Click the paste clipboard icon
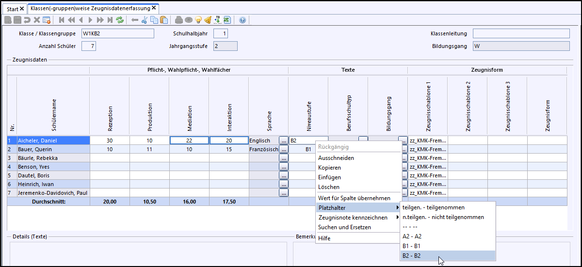The image size is (582, 267). pos(163,20)
